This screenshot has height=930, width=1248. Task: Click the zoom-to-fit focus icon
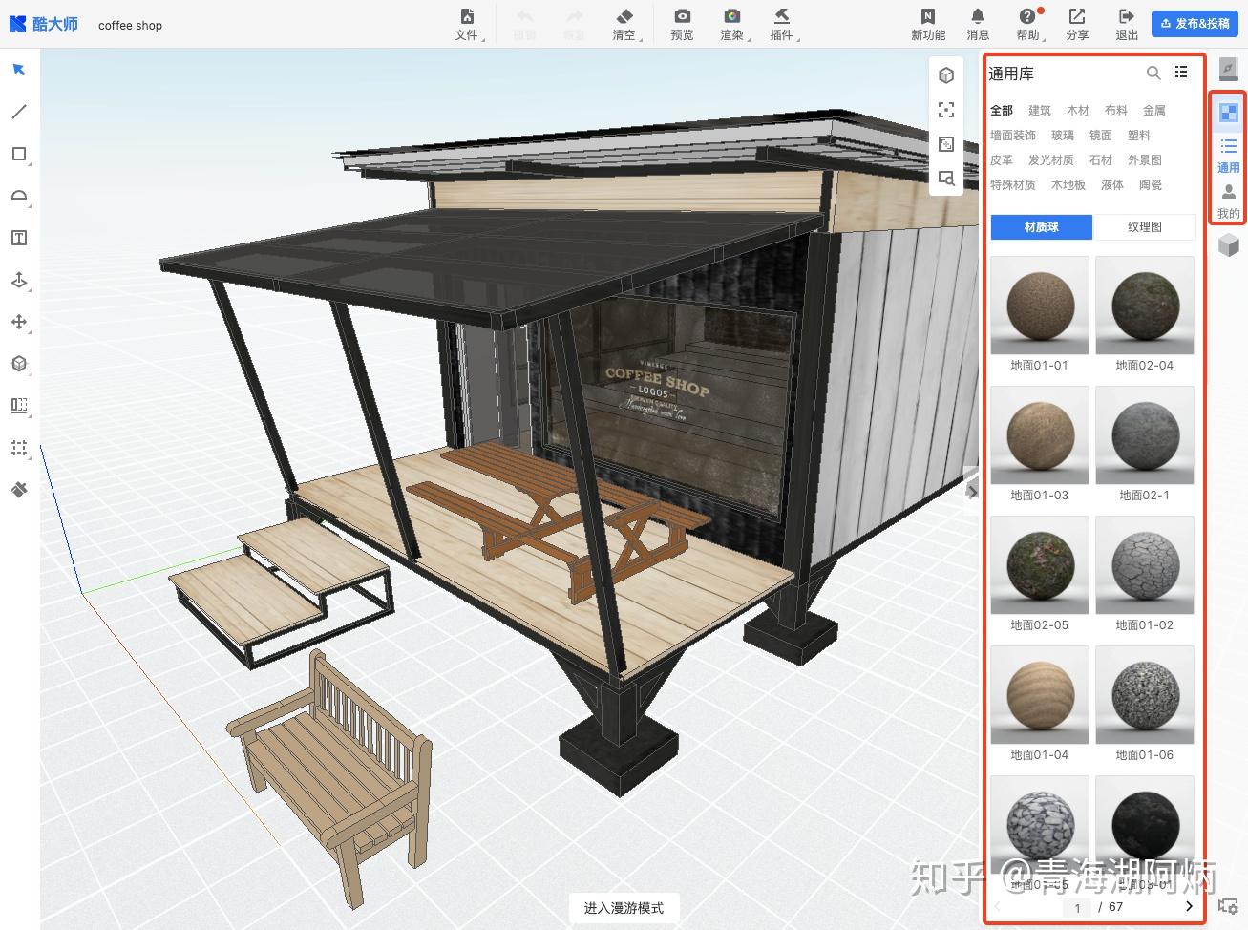(x=946, y=110)
